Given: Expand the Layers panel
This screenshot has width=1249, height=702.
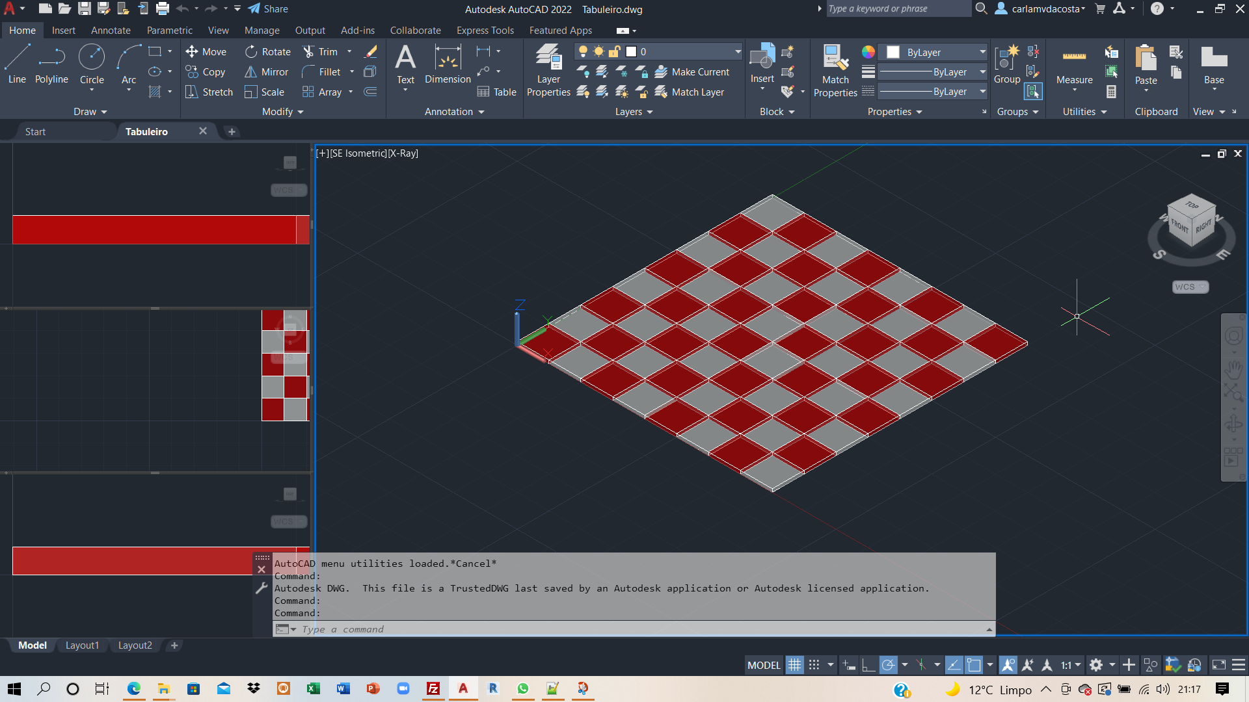Looking at the screenshot, I should click(634, 112).
